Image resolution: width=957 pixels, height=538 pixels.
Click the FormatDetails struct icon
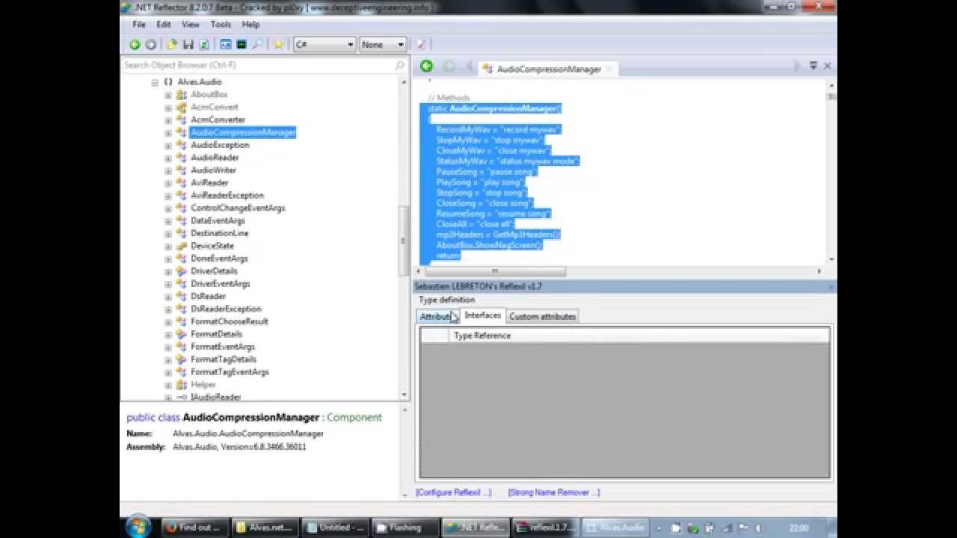point(181,334)
